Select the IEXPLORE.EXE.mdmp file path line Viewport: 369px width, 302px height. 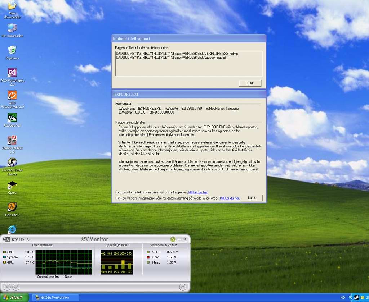pos(177,54)
